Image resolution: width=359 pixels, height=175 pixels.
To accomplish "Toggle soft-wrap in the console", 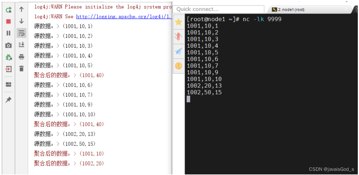I will click(x=21, y=33).
